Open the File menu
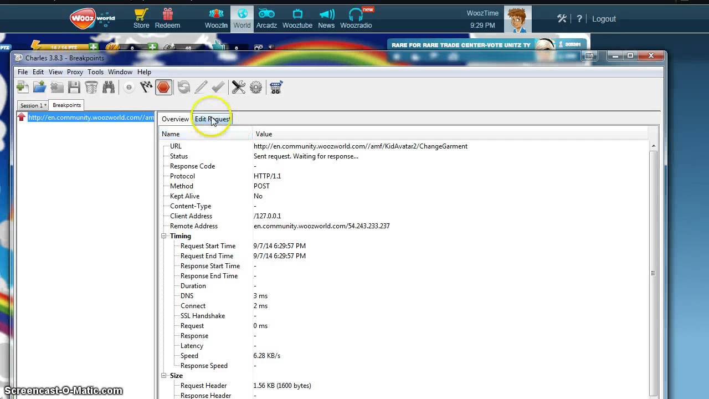Image resolution: width=709 pixels, height=399 pixels. [23, 72]
